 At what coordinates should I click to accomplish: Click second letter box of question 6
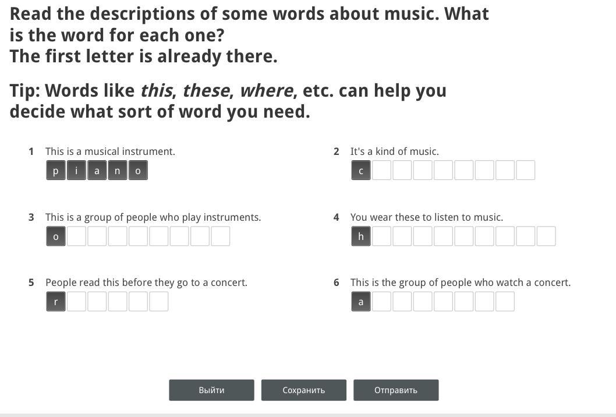coord(381,302)
